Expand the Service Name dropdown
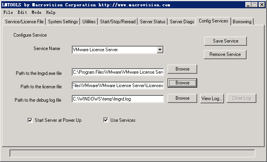The image size is (267, 162). point(160,50)
